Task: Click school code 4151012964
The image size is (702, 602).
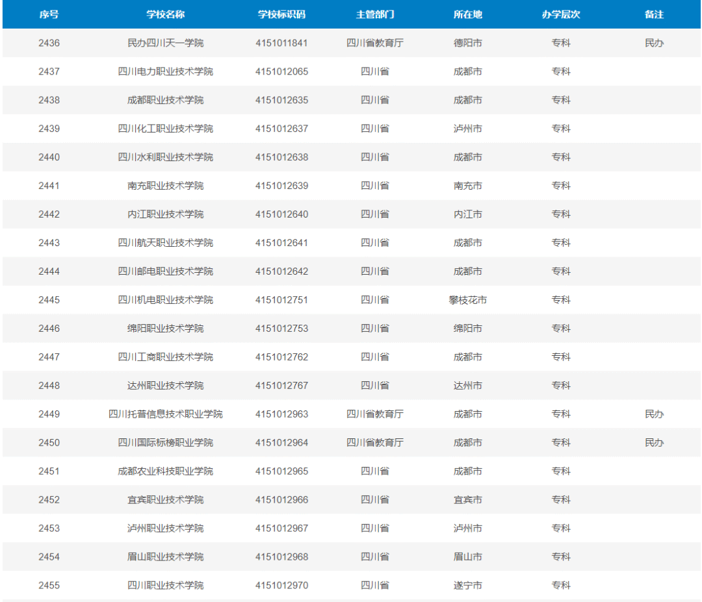Action: coord(281,443)
